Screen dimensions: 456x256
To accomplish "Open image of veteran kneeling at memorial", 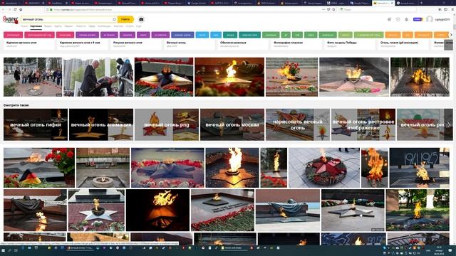I will click(x=98, y=77).
